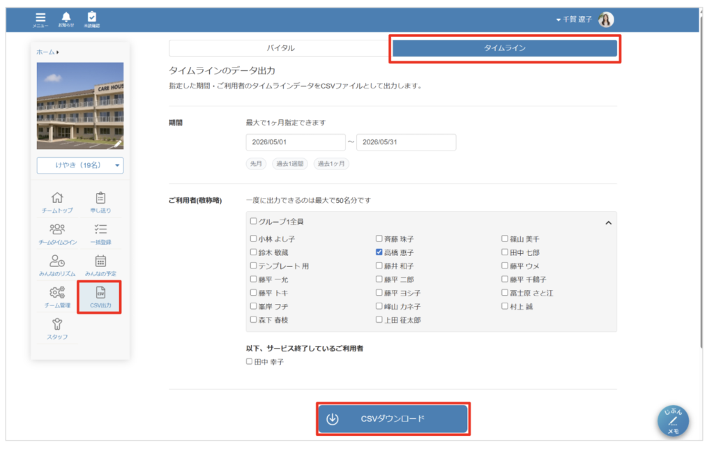Image resolution: width=714 pixels, height=449 pixels.
Task: Check 田中 幸子 service-ended user checkbox
Action: [249, 361]
